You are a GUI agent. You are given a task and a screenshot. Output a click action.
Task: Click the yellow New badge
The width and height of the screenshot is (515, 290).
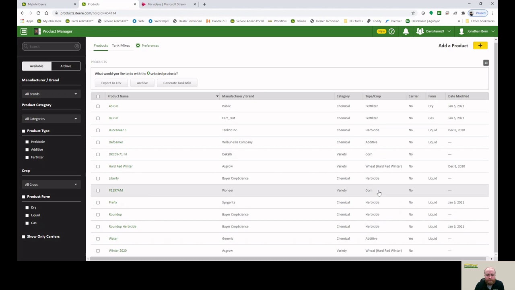pos(381,31)
